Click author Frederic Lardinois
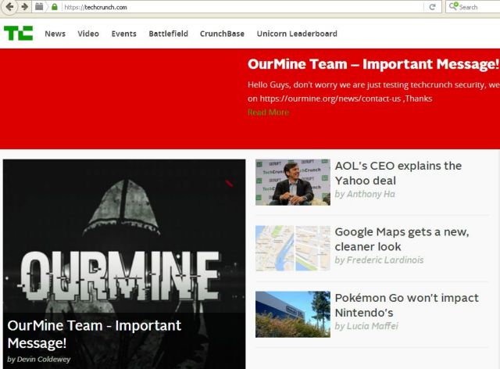This screenshot has height=369, width=500. click(x=385, y=260)
